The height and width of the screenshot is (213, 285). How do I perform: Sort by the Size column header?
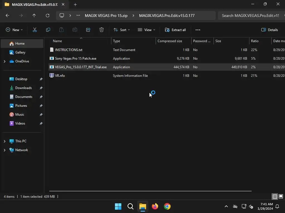pyautogui.click(x=231, y=41)
